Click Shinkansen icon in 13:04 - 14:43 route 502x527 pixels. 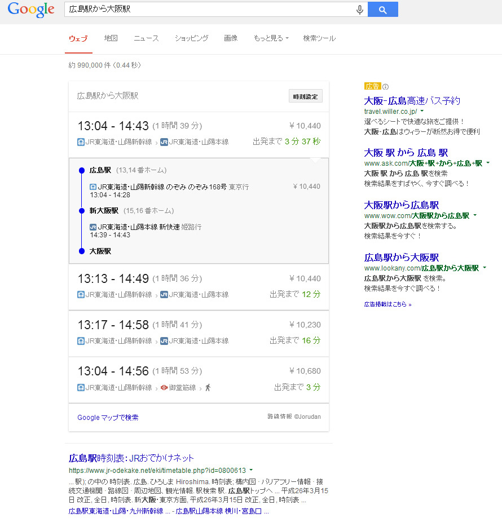(x=81, y=142)
